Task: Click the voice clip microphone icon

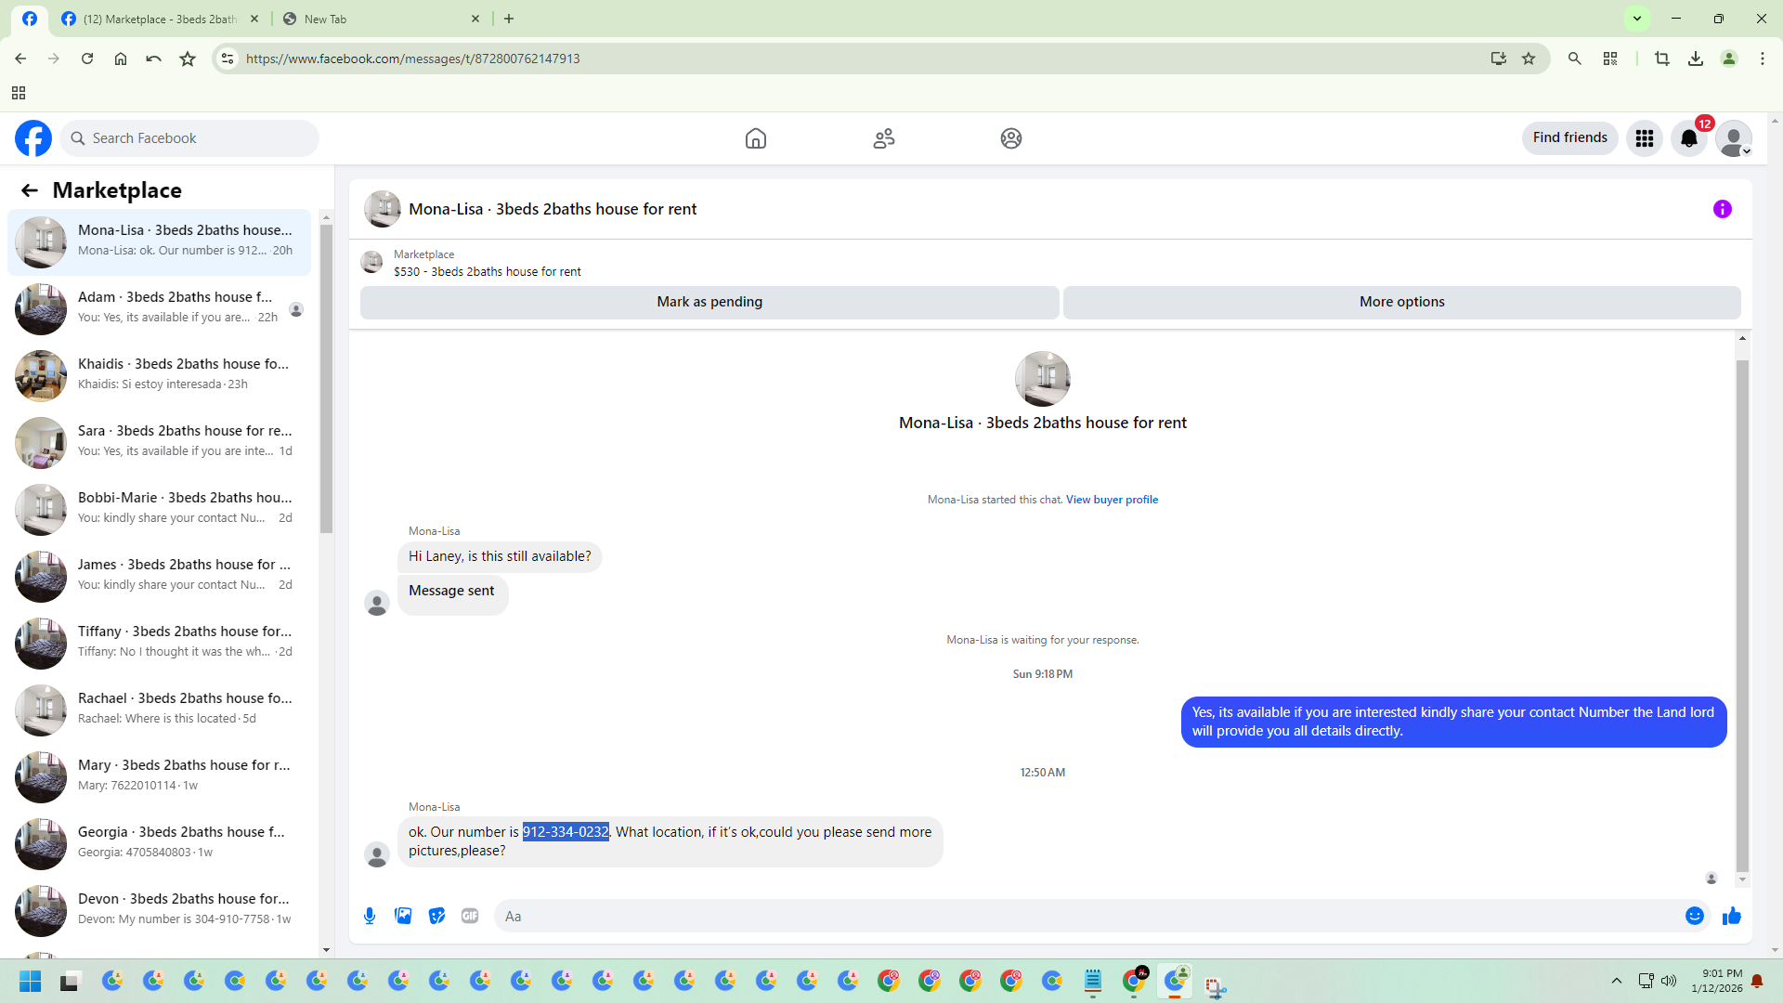Action: (370, 916)
